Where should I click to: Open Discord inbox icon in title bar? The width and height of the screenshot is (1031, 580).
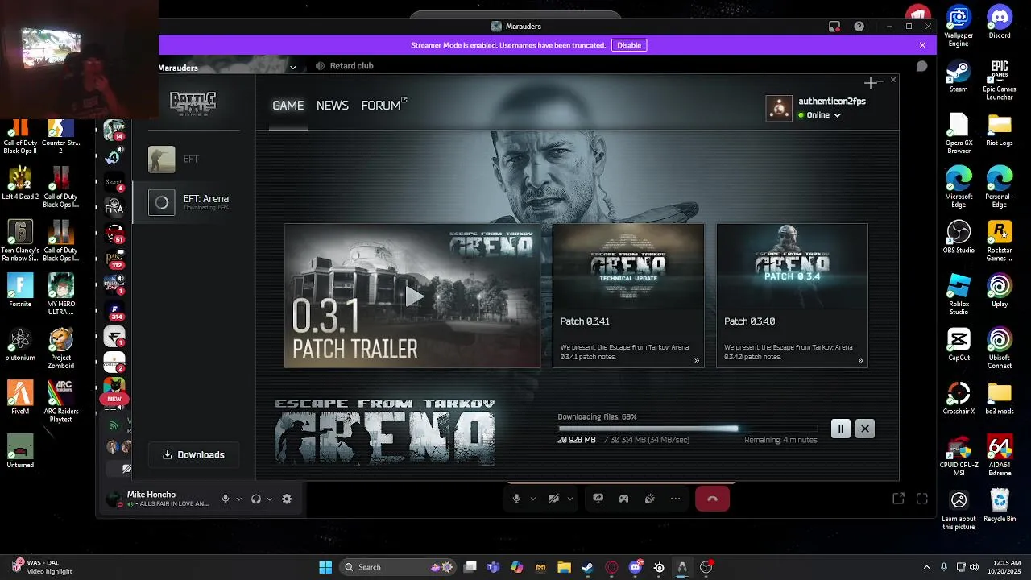pos(834,27)
